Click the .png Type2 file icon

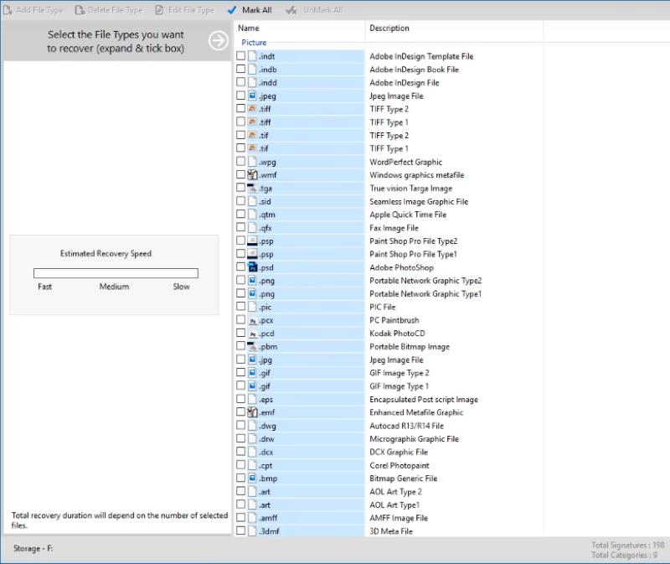(x=252, y=281)
